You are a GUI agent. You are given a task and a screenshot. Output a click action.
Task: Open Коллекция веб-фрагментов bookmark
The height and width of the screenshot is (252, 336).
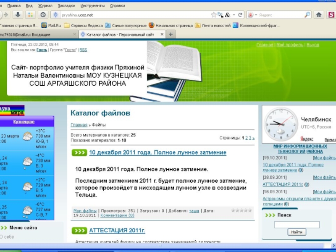pos(257,26)
